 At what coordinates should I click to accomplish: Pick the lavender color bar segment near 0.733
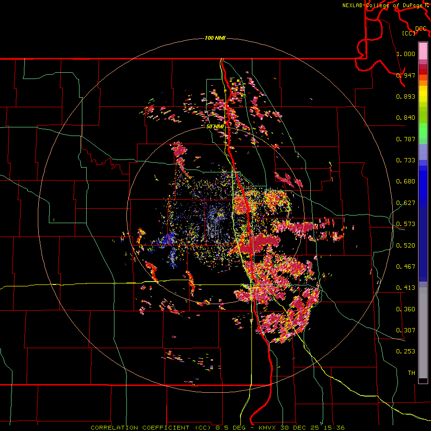(x=423, y=152)
